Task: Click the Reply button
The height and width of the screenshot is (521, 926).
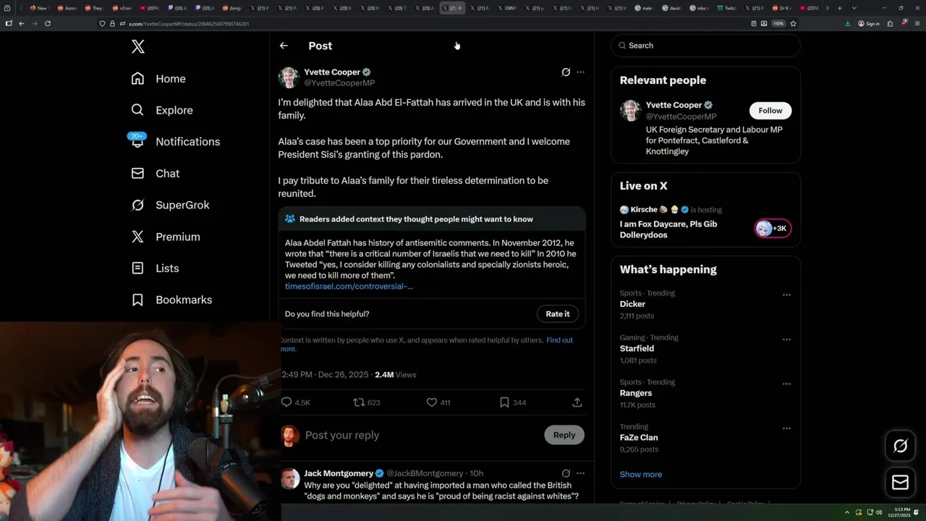Action: pyautogui.click(x=564, y=435)
